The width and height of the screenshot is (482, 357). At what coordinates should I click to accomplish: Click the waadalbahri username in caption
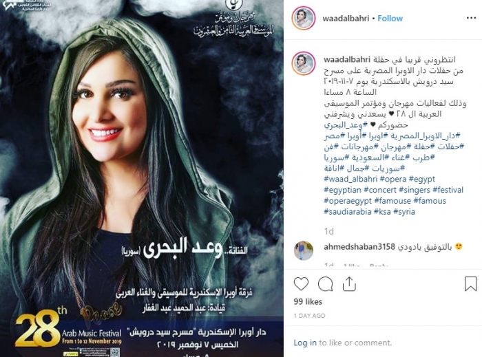347,60
